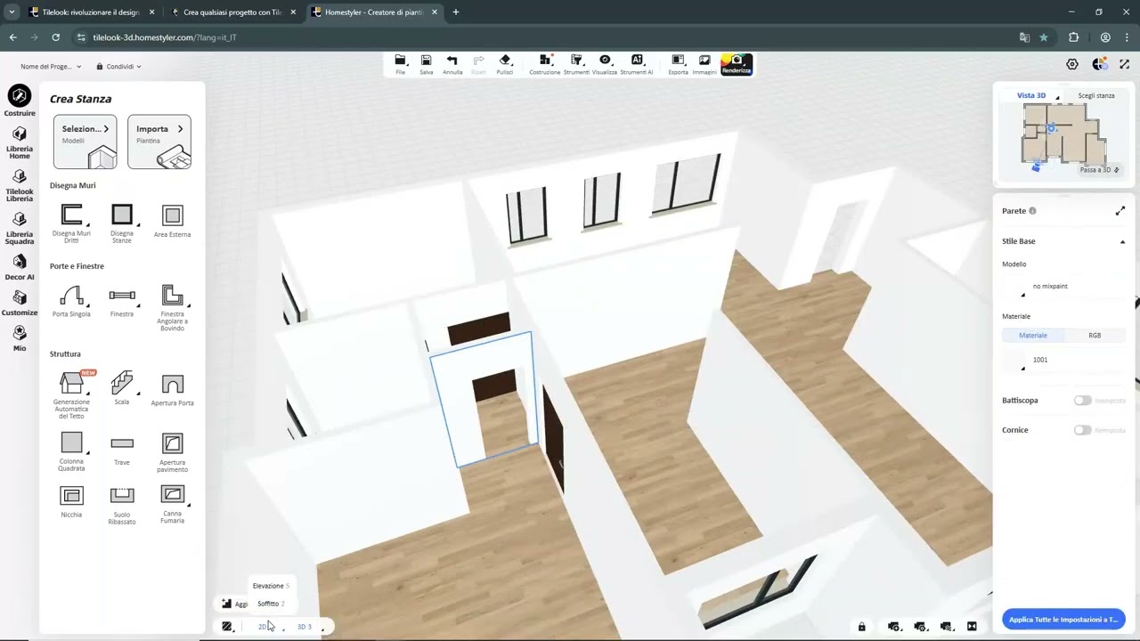Image resolution: width=1140 pixels, height=641 pixels.
Task: Toggle the Battiscopa switch
Action: pyautogui.click(x=1082, y=401)
